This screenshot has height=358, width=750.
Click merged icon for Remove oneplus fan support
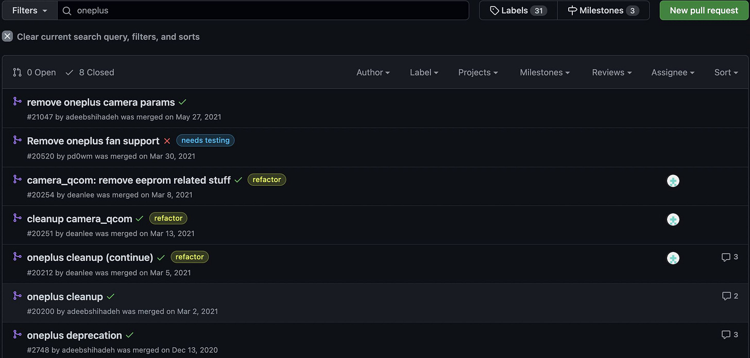(17, 140)
